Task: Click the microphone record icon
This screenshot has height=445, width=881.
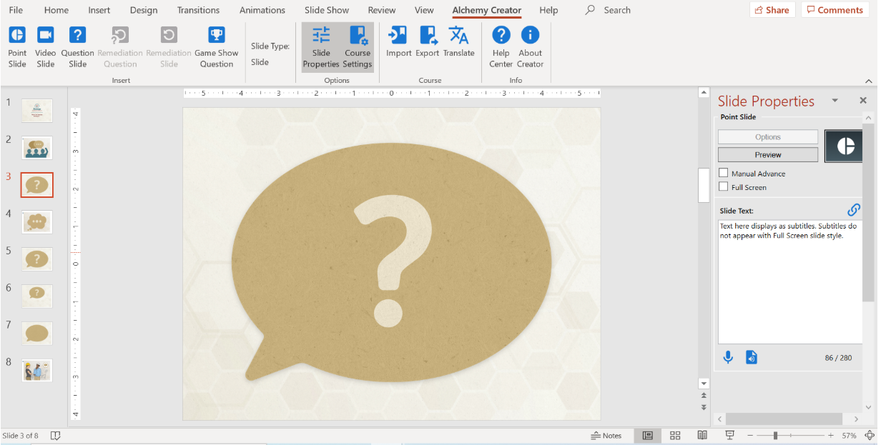Action: coord(728,357)
